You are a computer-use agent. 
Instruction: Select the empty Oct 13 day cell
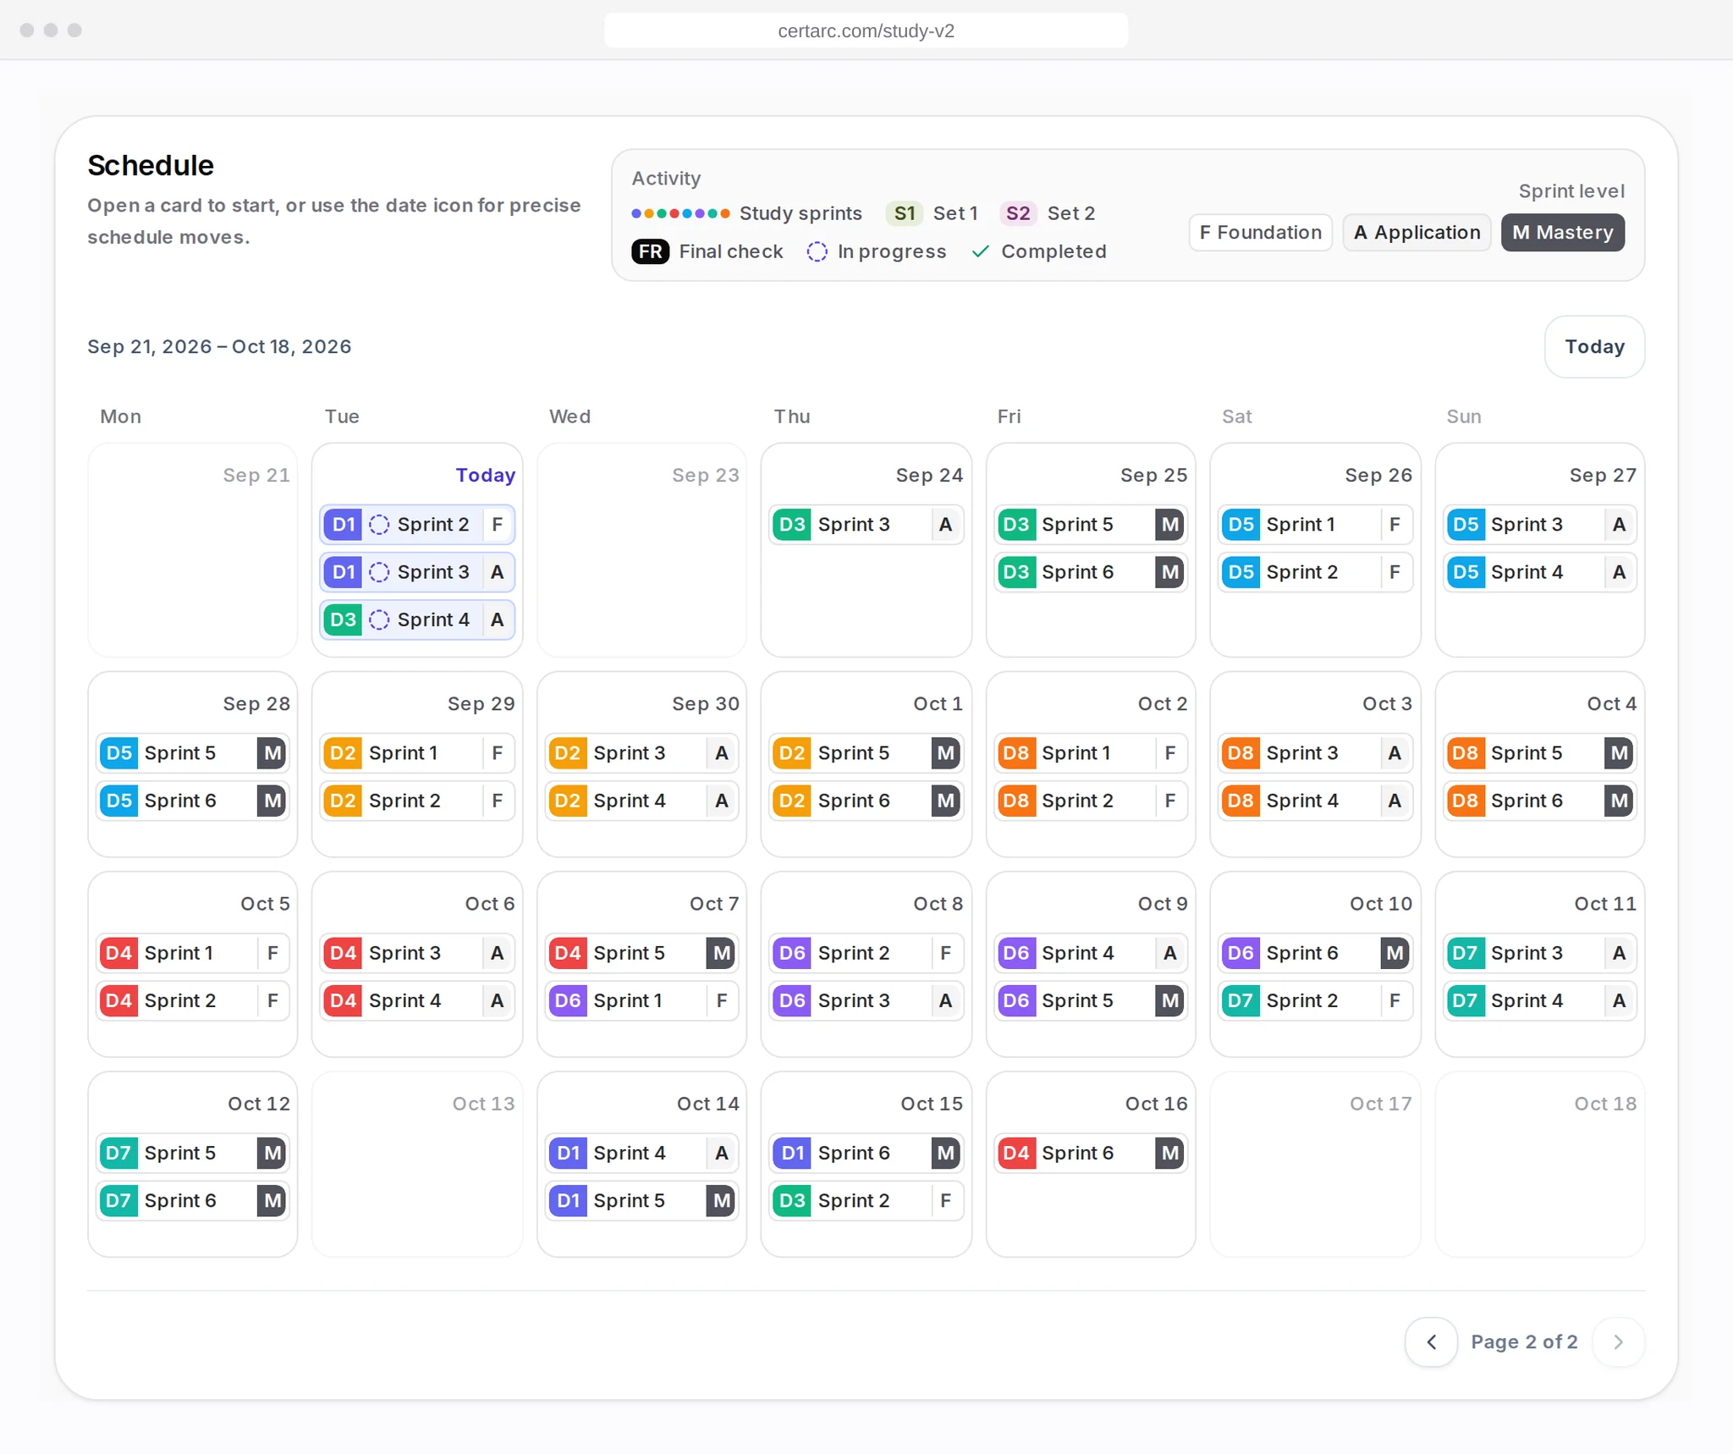coord(417,1164)
